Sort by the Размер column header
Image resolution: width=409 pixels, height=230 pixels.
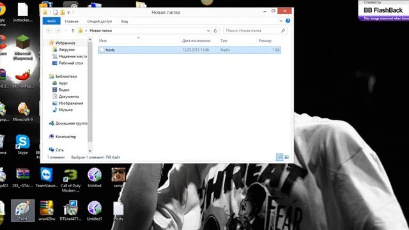265,41
